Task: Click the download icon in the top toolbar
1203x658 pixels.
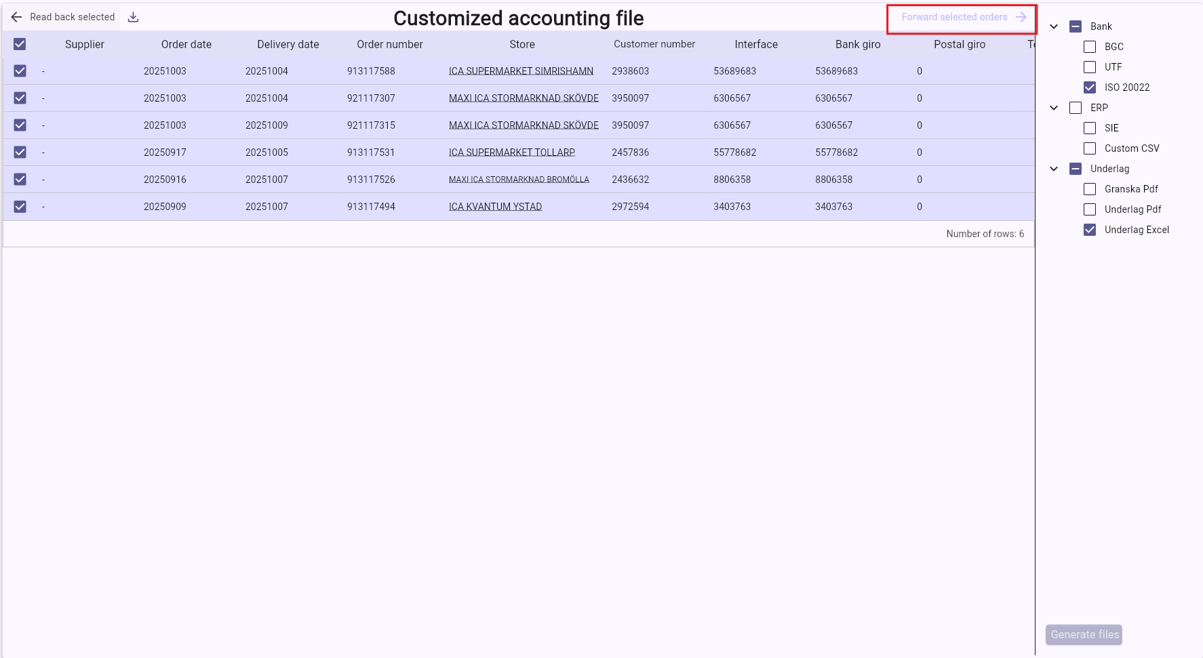Action: 134,17
